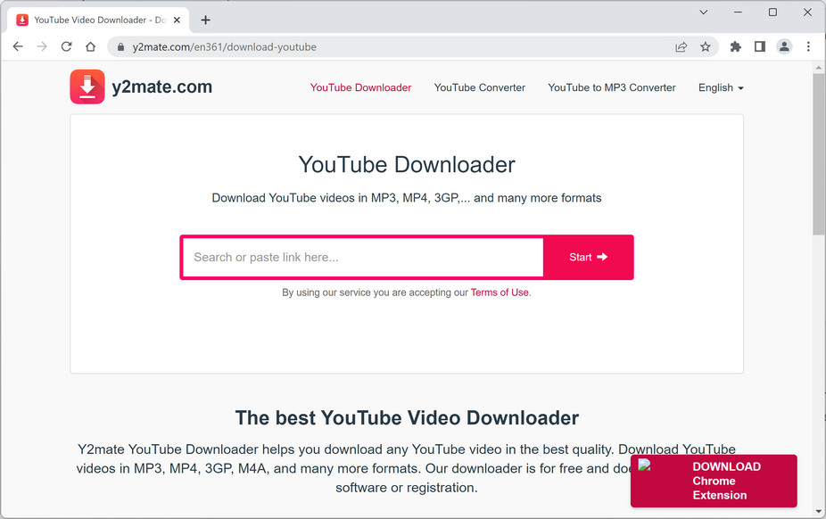Click the padlock site info icon
The image size is (826, 519).
(120, 47)
